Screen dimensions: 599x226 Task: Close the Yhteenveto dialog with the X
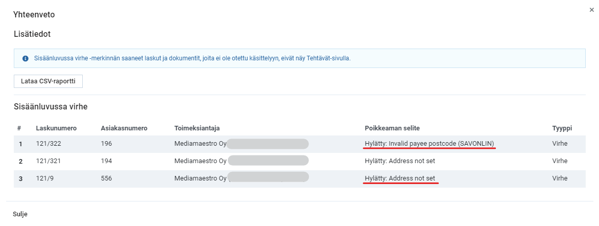tap(591, 10)
